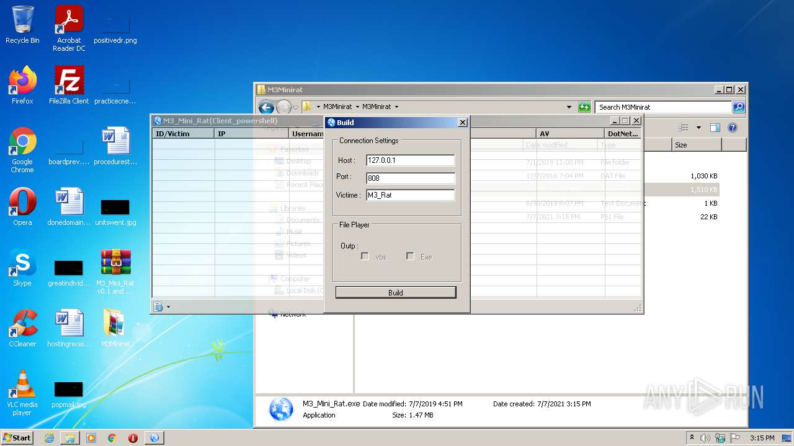Open practicecne desktop file icon

(x=115, y=89)
